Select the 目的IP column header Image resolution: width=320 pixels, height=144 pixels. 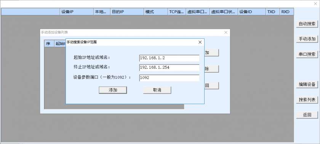point(127,12)
